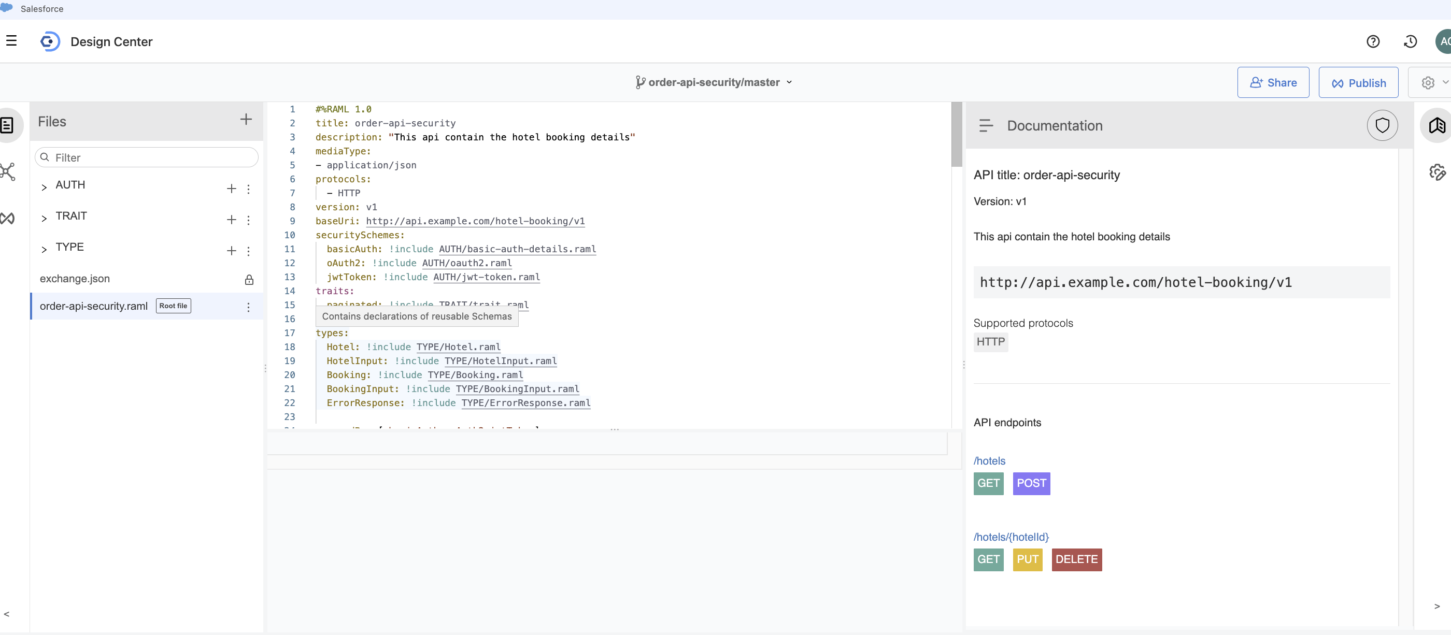Viewport: 1451px width, 635px height.
Task: Expand the TRAIT folder
Action: point(44,219)
